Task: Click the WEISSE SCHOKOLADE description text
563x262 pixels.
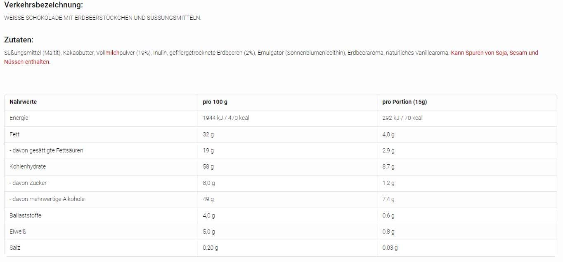Action: pyautogui.click(x=103, y=18)
